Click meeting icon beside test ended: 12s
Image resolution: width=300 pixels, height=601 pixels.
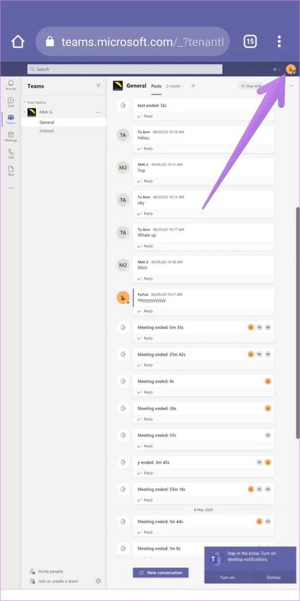pos(123,105)
